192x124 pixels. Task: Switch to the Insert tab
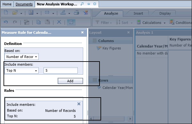[x=138, y=13]
